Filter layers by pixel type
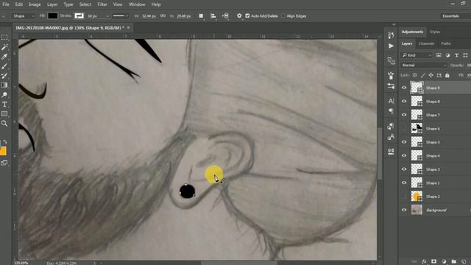471x265 pixels. tap(439, 55)
